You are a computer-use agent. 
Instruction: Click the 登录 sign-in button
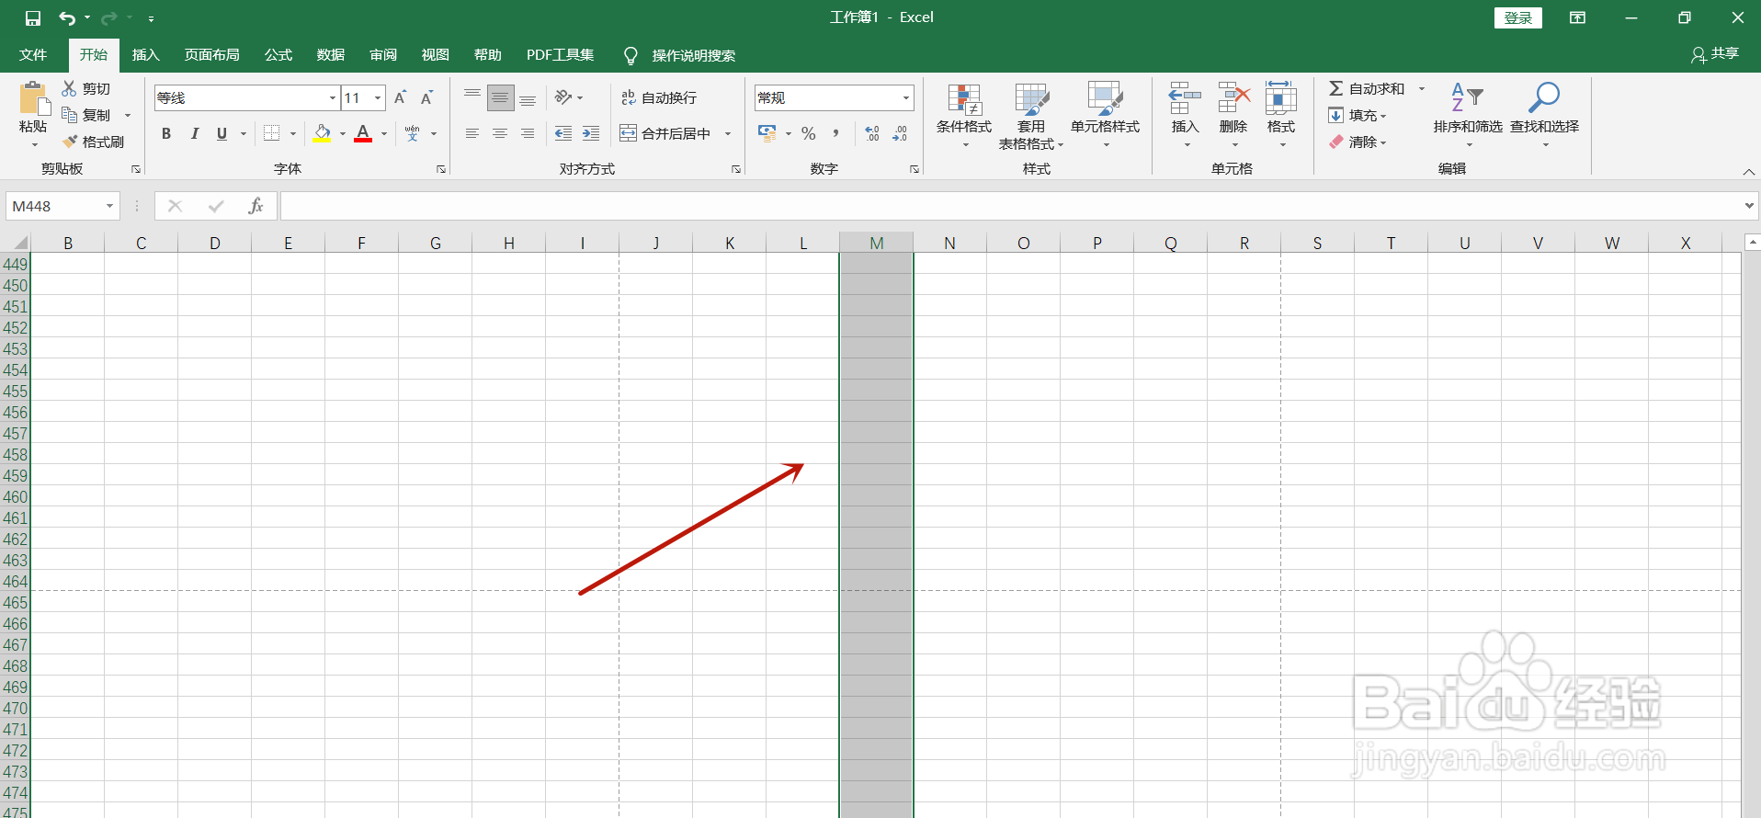(x=1518, y=18)
